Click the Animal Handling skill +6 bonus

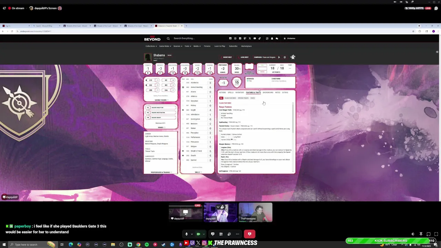point(210,87)
